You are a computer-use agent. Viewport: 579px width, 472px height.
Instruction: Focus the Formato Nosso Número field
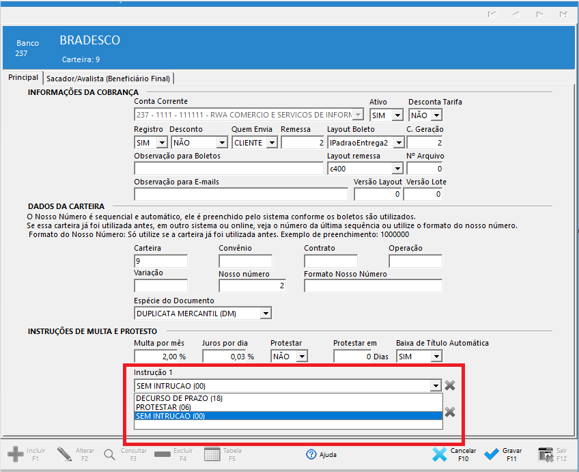click(x=373, y=286)
